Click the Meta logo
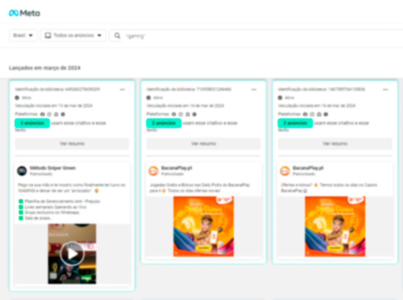Image resolution: width=403 pixels, height=300 pixels. [x=24, y=13]
